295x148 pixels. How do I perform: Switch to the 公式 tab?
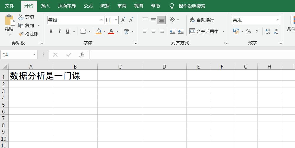coord(88,6)
